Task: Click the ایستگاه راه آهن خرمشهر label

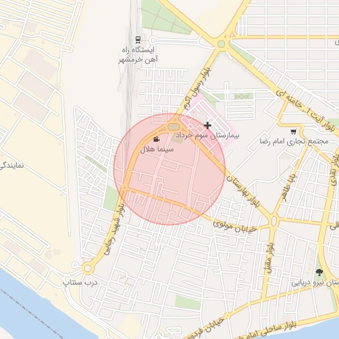Action: click(x=138, y=55)
